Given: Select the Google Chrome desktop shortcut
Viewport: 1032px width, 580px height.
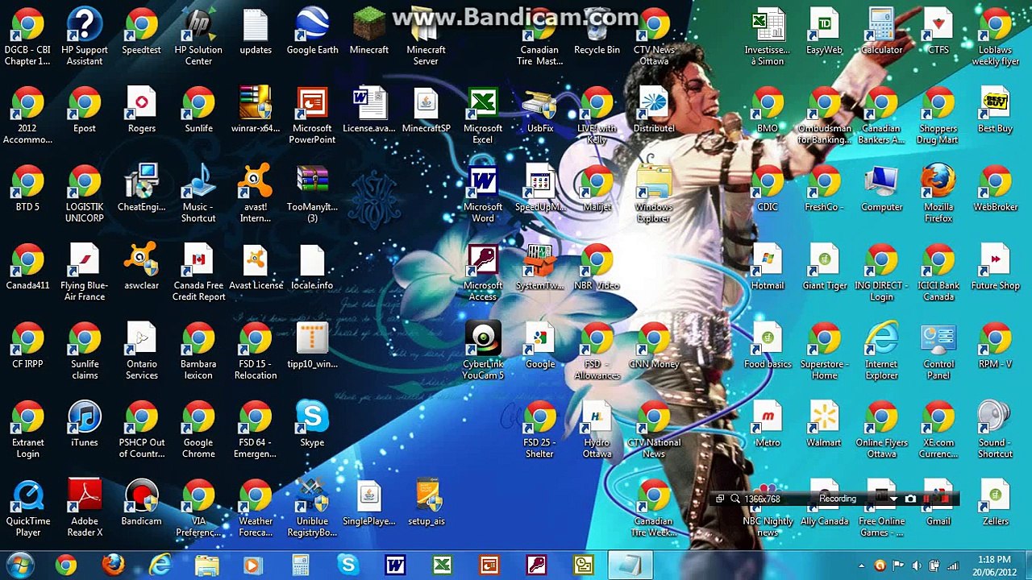Looking at the screenshot, I should (x=198, y=430).
